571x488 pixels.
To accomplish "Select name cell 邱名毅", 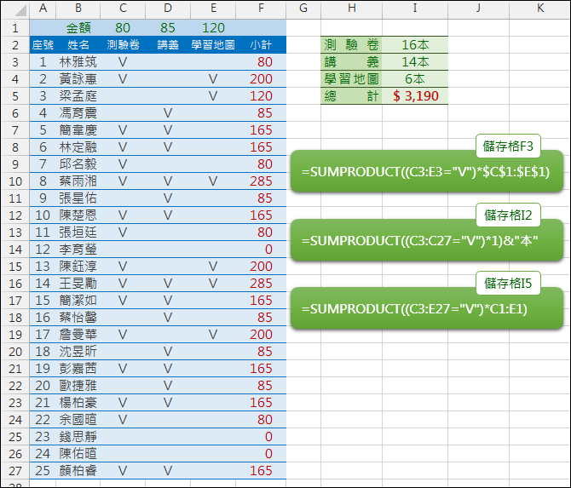I will (78, 164).
